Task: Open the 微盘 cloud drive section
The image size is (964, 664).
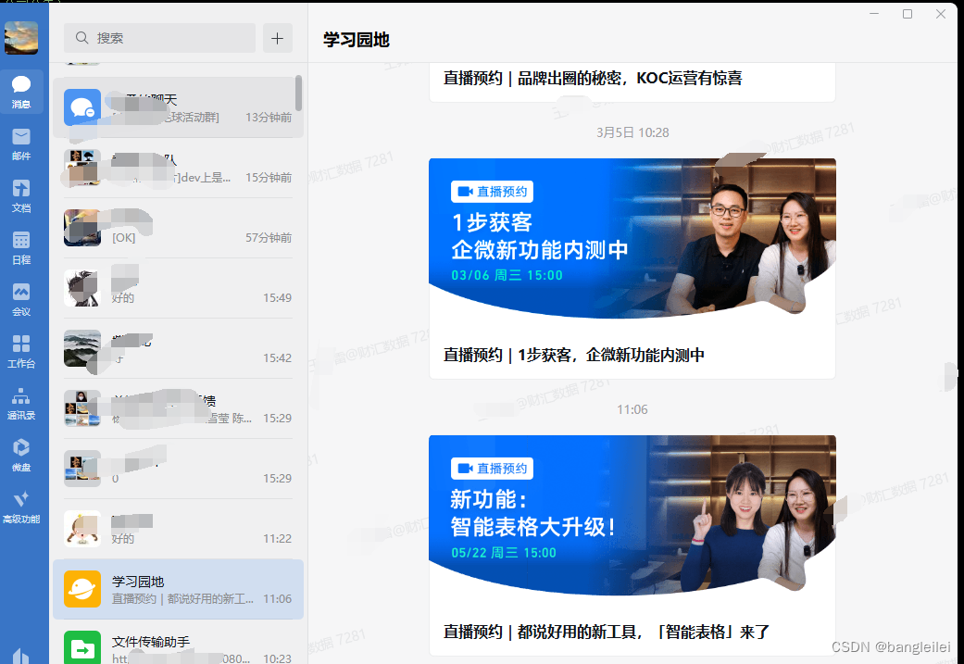Action: (x=21, y=455)
